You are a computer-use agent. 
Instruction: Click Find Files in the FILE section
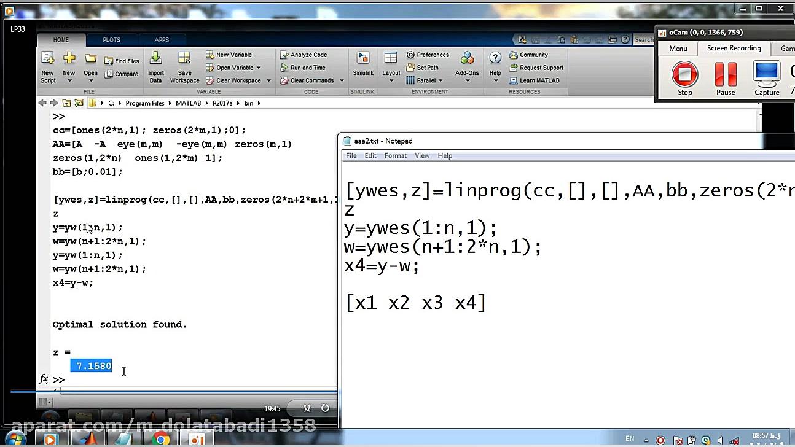[x=122, y=61]
